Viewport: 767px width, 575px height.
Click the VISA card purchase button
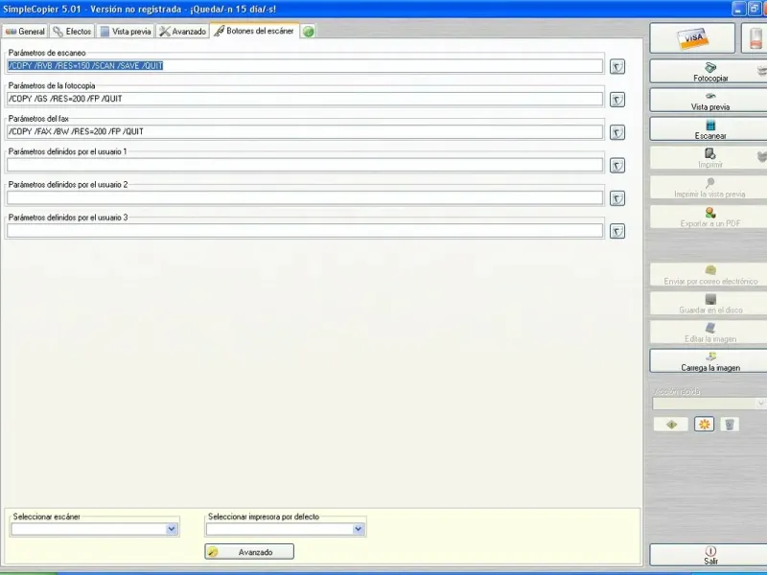tap(692, 38)
